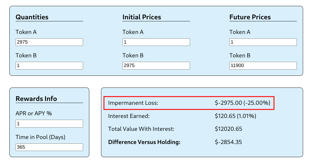This screenshot has width=311, height=163.
Task: Click the Quantities Token A input field
Action: click(x=49, y=42)
